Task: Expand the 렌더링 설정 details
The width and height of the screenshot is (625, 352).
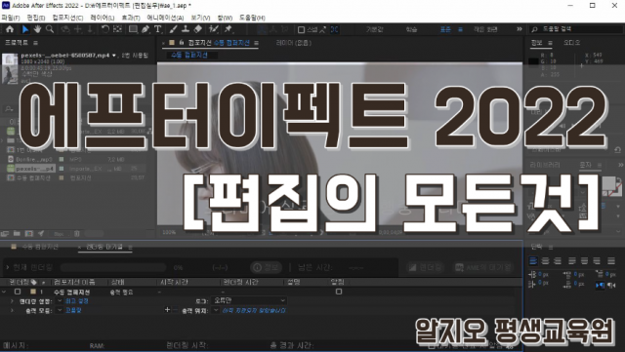Action: (x=12, y=301)
